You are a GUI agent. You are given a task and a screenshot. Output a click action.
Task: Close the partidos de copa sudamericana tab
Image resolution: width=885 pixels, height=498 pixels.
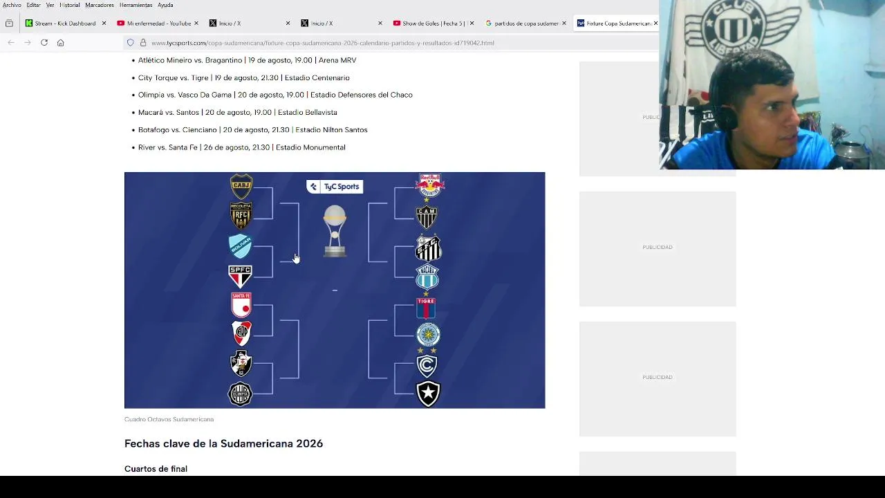click(563, 24)
